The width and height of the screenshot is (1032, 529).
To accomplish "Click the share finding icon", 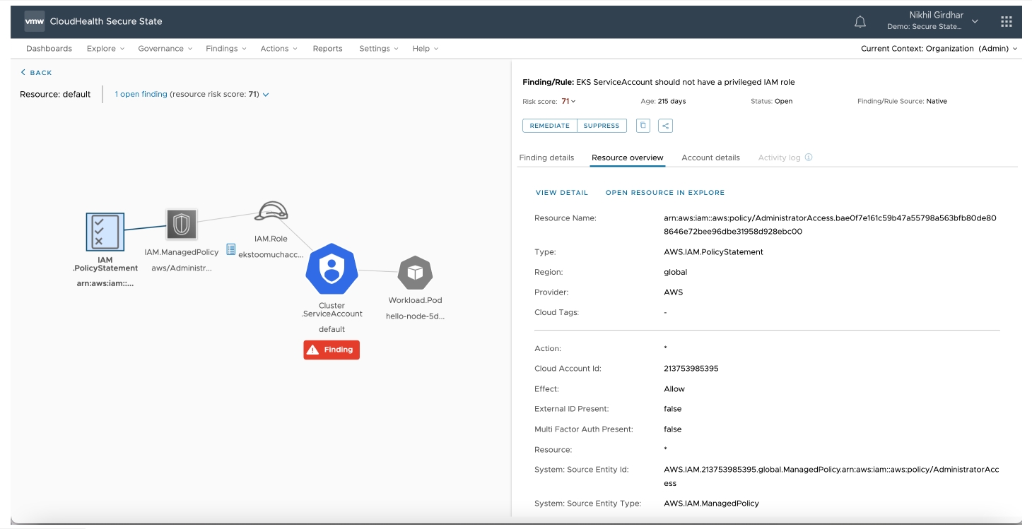I will click(x=665, y=126).
